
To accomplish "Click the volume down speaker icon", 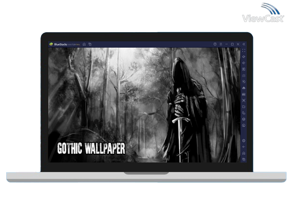I will [x=244, y=63].
